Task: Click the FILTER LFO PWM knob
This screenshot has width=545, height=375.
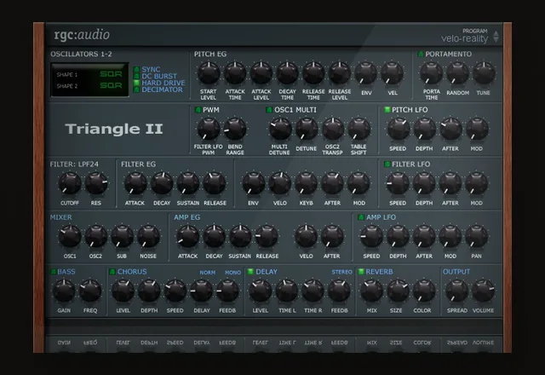Action: point(209,129)
